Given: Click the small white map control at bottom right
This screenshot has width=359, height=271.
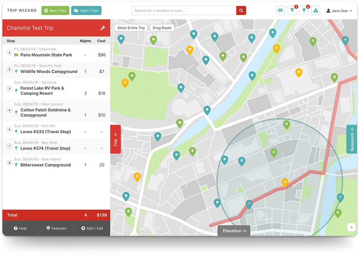Looking at the screenshot, I should point(351,227).
